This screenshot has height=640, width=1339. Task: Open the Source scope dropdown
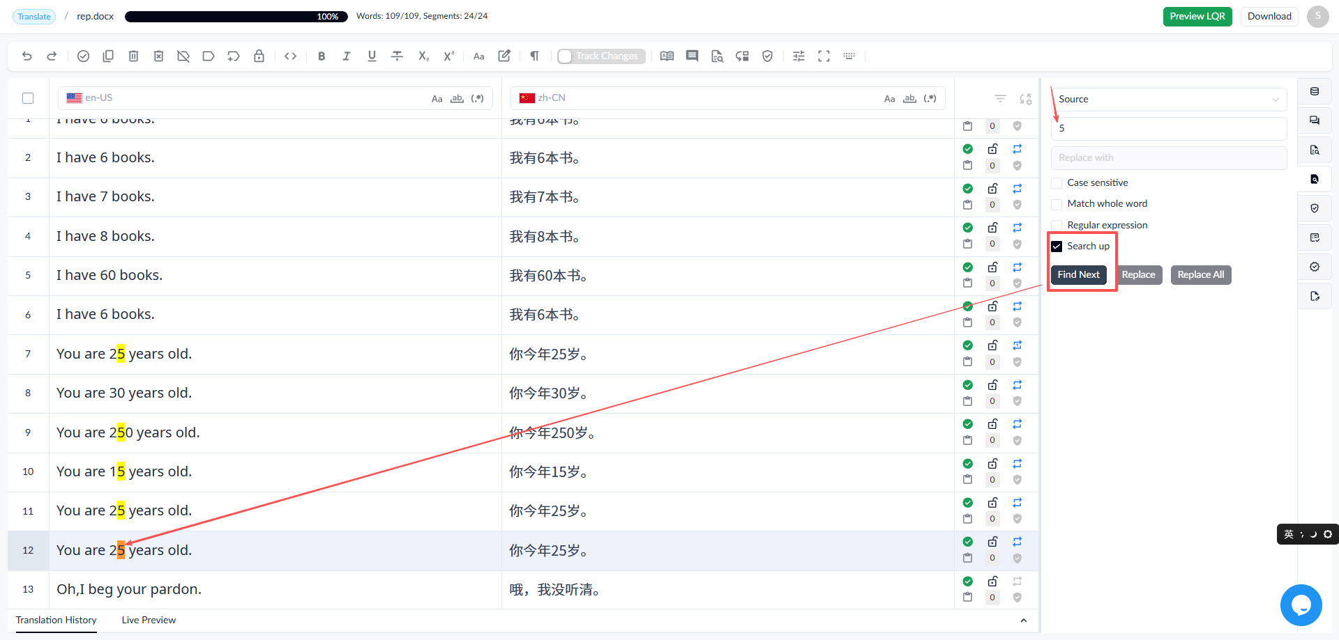coord(1169,100)
